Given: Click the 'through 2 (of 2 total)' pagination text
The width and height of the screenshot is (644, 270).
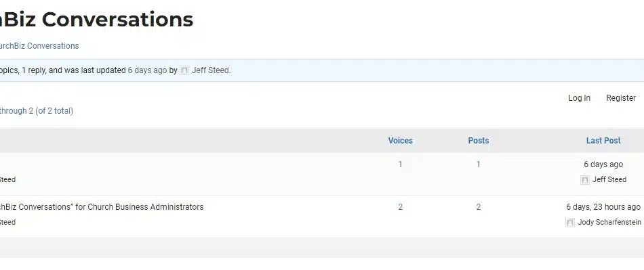Looking at the screenshot, I should (x=37, y=111).
